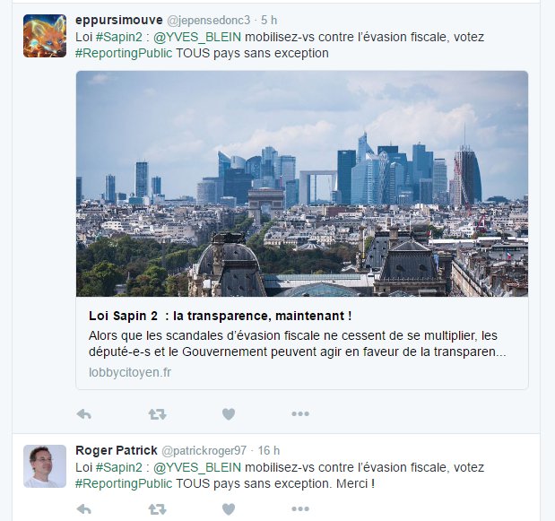Open the @jepensedonc3 handle
Viewport: 555px width, 521px height.
[x=209, y=20]
